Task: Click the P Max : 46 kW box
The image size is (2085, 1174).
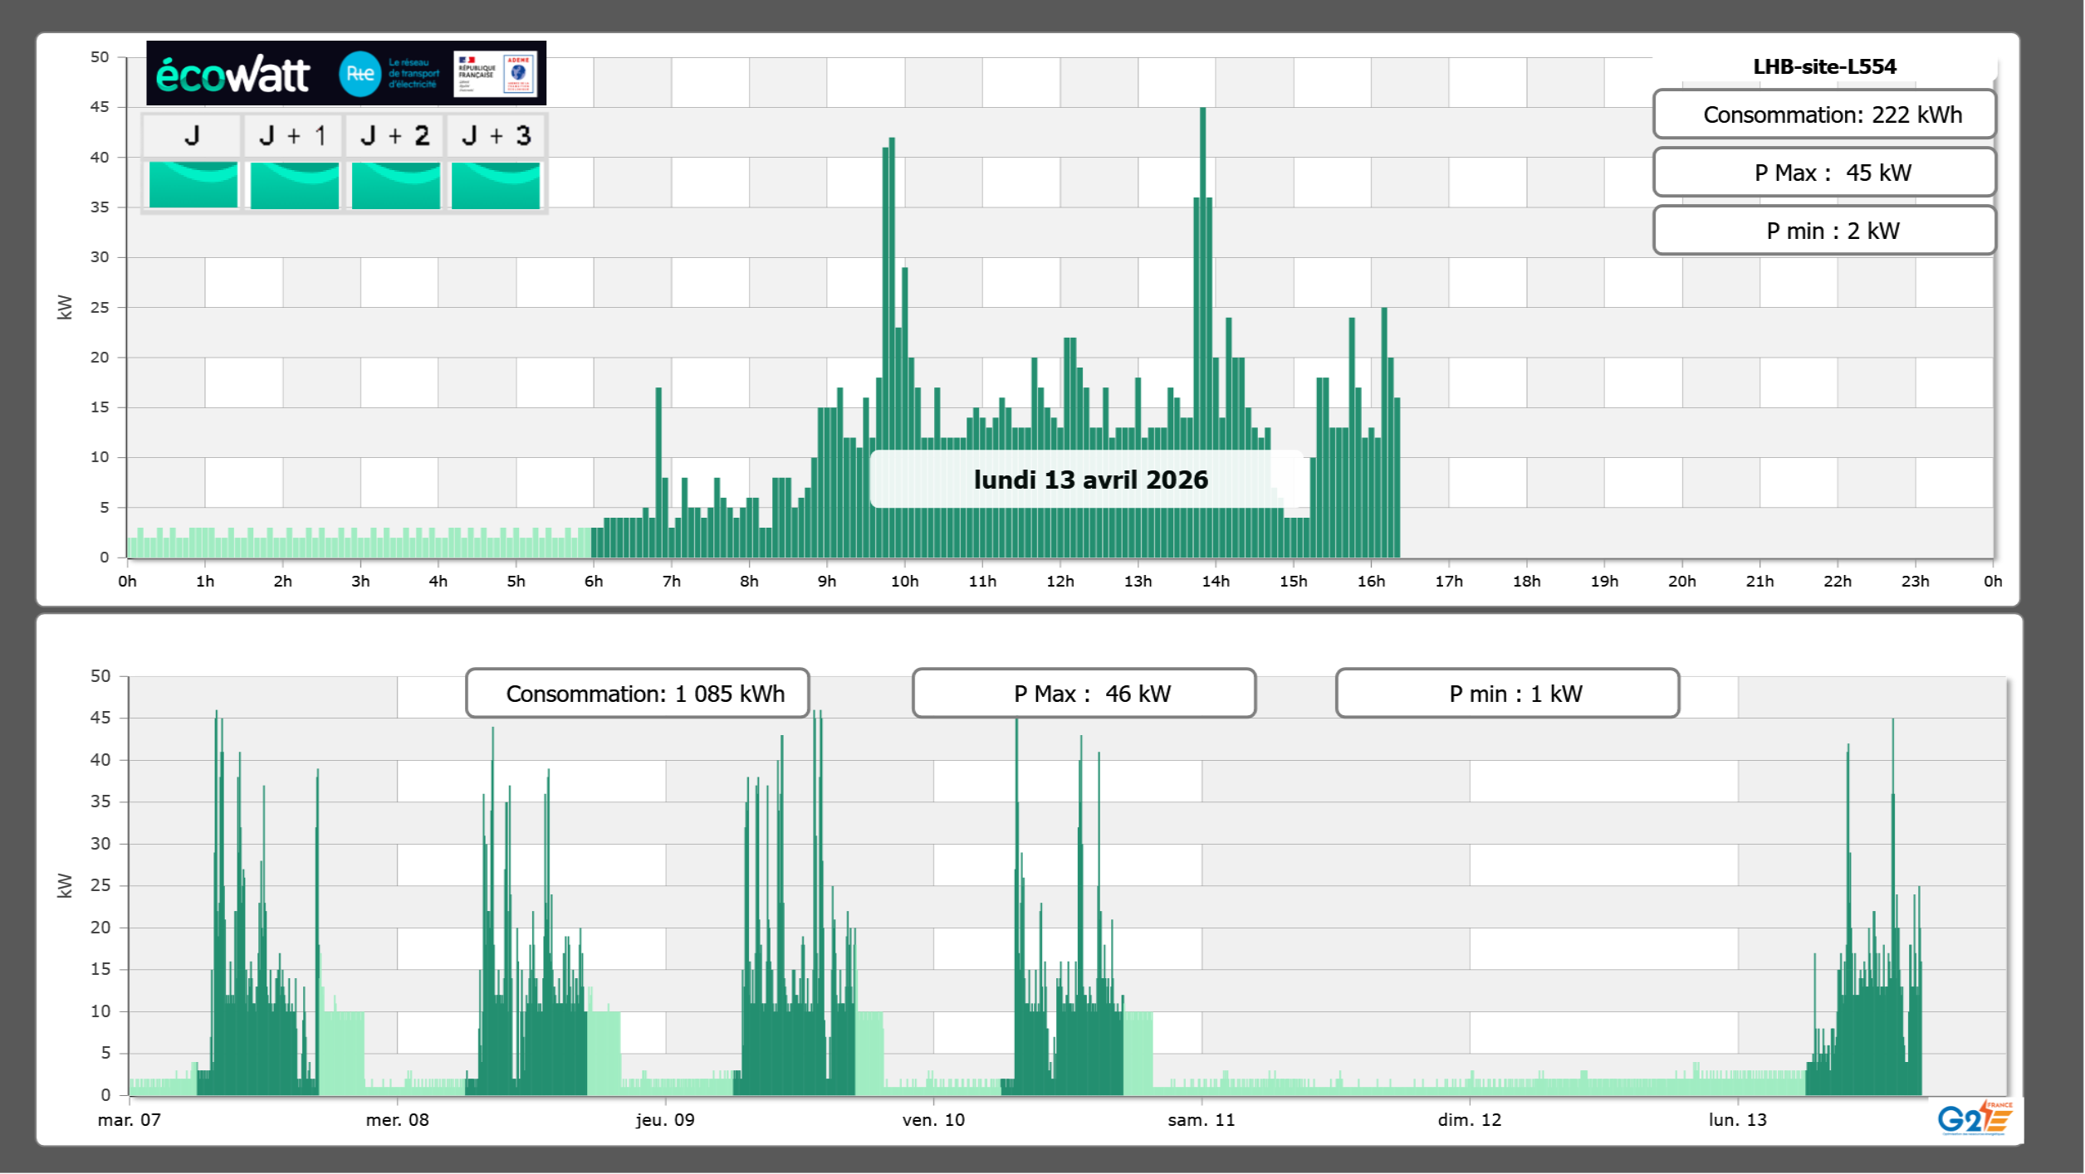Action: [1083, 694]
